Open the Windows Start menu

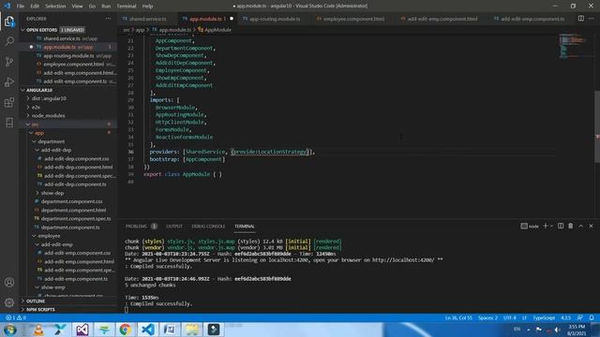coord(10,330)
